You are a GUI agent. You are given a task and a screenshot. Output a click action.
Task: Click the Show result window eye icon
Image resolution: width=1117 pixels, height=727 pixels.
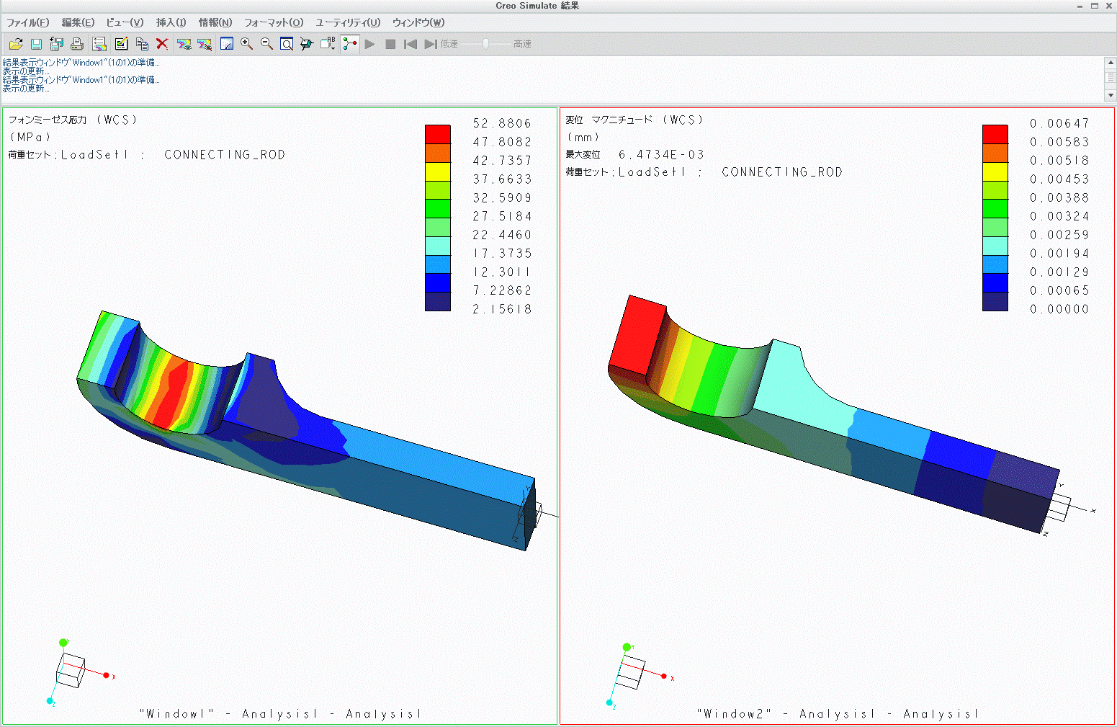[184, 44]
